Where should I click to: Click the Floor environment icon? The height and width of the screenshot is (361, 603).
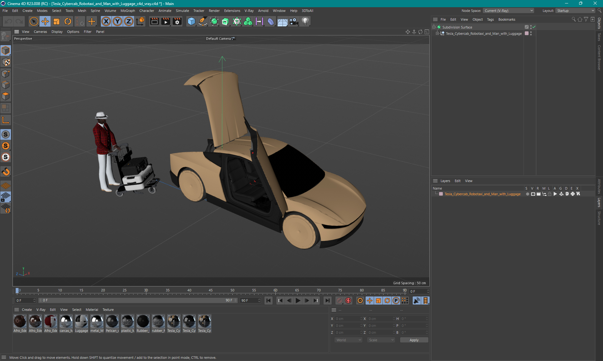click(x=282, y=21)
